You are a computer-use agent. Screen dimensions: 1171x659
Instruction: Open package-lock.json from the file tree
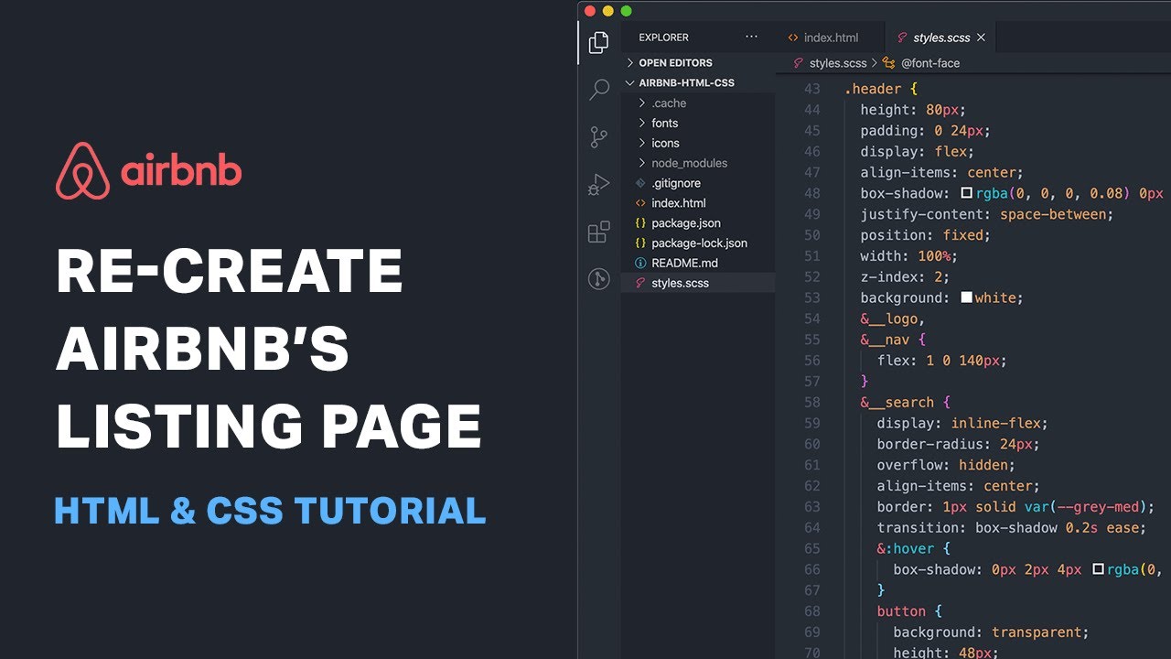698,243
